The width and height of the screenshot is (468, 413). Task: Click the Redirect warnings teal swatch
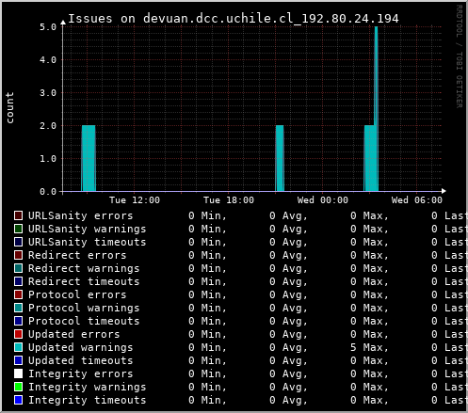tap(18, 268)
